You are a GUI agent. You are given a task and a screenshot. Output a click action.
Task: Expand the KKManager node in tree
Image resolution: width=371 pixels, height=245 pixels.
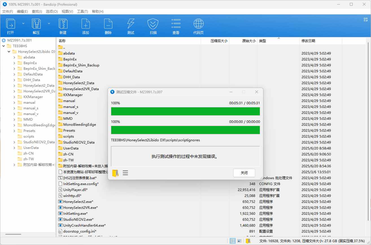[14, 97]
